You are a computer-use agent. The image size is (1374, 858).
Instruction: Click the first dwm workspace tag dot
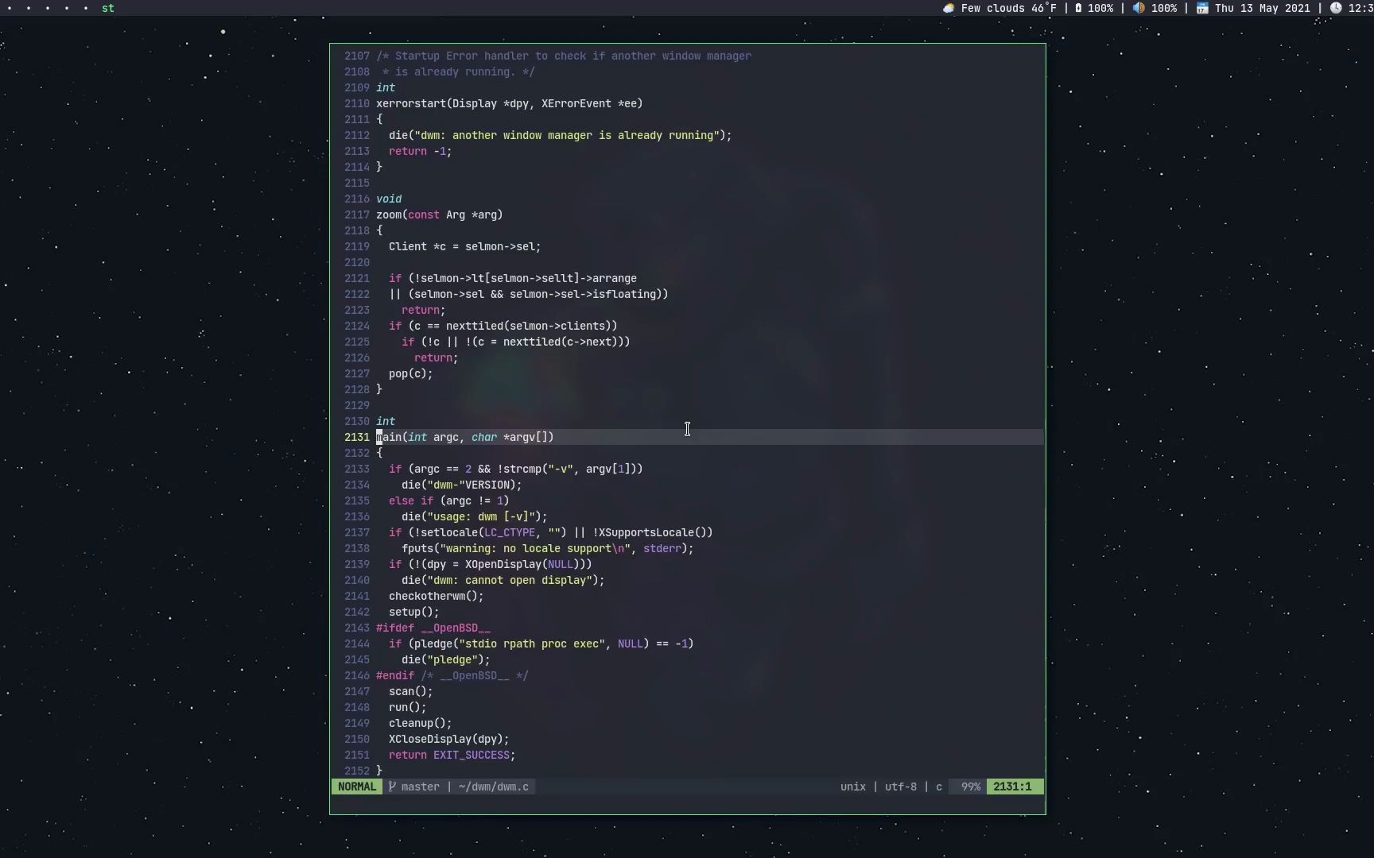10,8
